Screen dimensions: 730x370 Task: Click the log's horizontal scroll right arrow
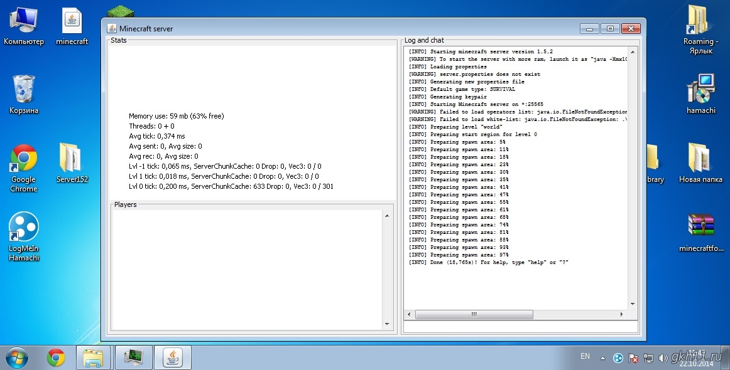click(x=621, y=315)
